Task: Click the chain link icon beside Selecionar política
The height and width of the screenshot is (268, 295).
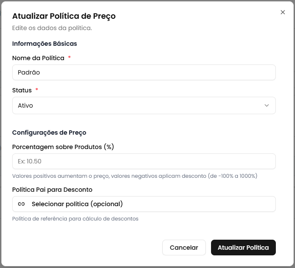Action: click(x=21, y=204)
